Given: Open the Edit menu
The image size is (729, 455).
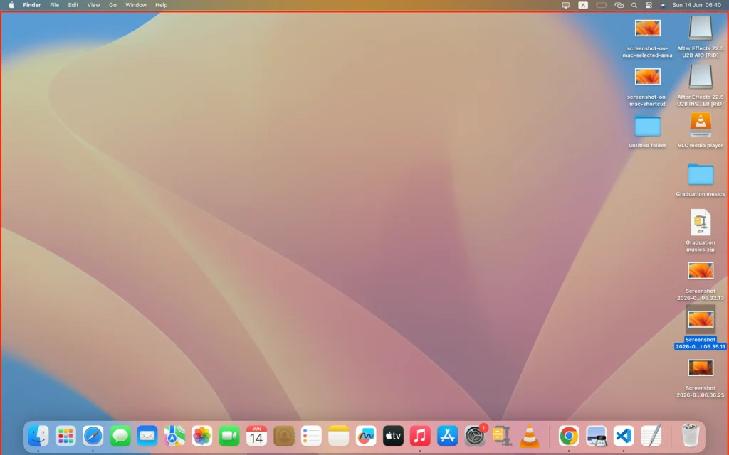Looking at the screenshot, I should click(x=73, y=5).
